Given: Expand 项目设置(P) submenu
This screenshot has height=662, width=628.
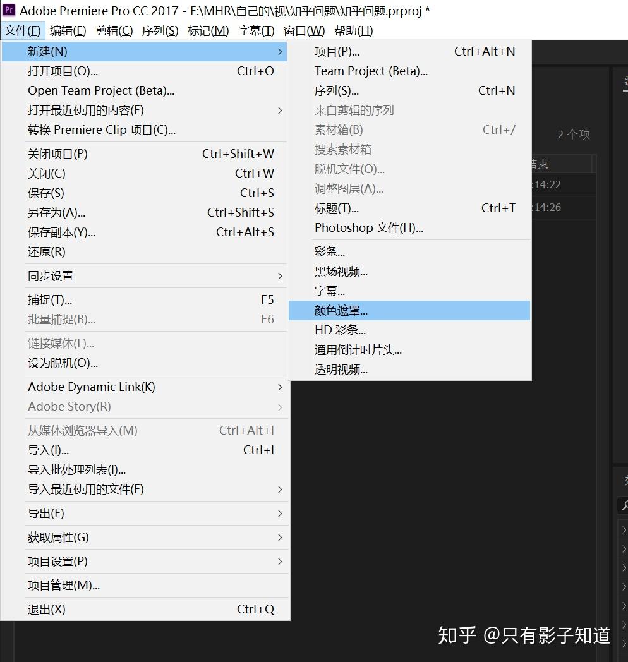Looking at the screenshot, I should coord(280,562).
